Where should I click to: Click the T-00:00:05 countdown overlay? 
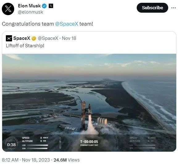coord(89,142)
